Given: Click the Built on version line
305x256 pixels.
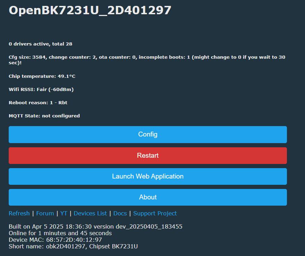Looking at the screenshot, I should 96,226.
